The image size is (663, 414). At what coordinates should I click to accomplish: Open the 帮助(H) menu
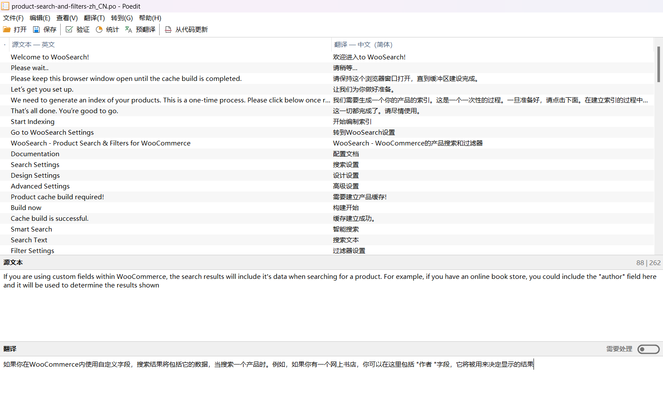[x=150, y=18]
